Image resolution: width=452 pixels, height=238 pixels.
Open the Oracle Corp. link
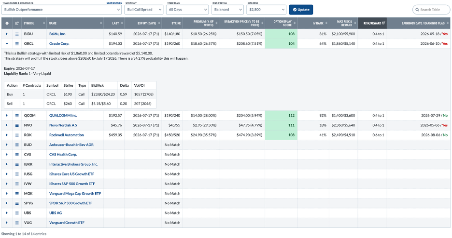59,44
